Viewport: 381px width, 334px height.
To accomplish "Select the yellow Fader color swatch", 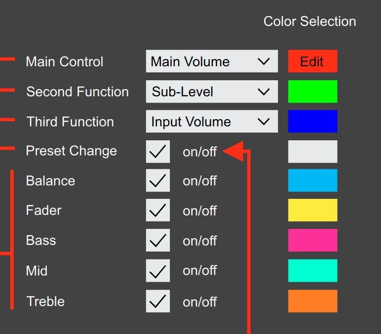I will tap(312, 210).
